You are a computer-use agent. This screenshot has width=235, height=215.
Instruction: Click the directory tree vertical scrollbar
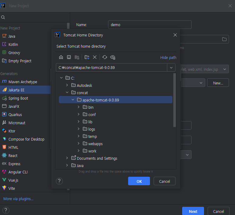coord(175,100)
